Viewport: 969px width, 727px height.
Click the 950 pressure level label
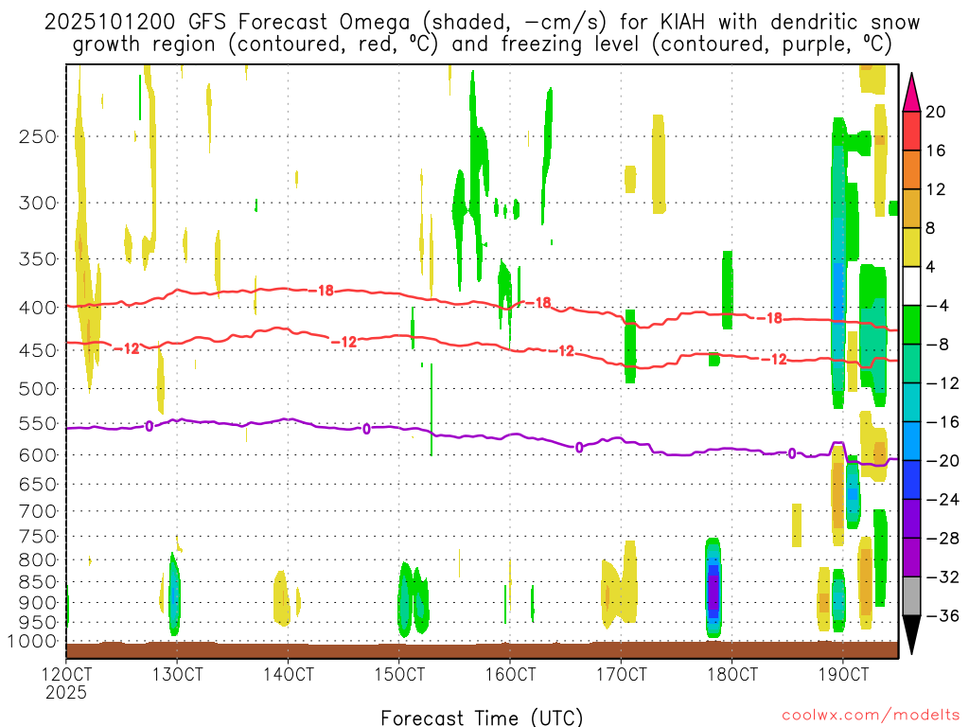click(x=38, y=623)
